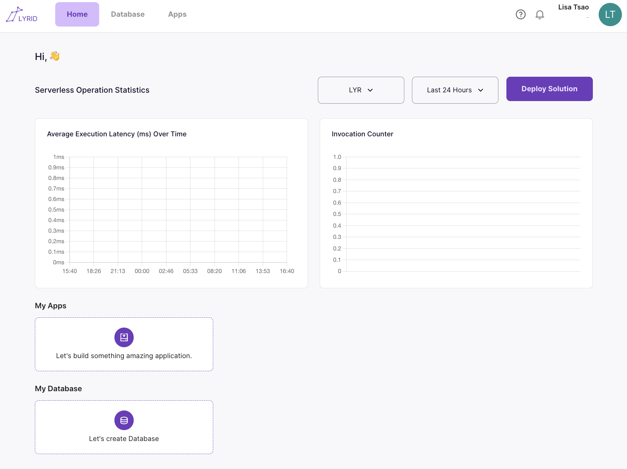Screen dimensions: 627x469
Task: Click the Last 24 Hours chevron arrow
Action: pyautogui.click(x=481, y=90)
